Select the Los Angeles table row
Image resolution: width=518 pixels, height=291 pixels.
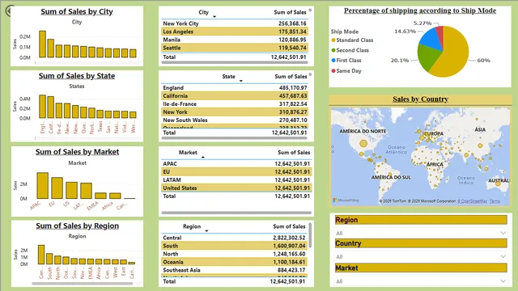point(235,32)
